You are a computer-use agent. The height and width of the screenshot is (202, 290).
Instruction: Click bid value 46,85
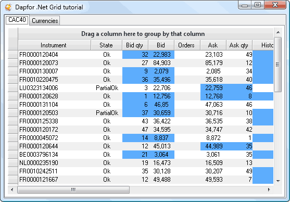click(161, 105)
